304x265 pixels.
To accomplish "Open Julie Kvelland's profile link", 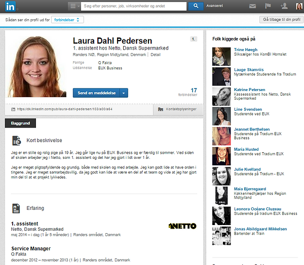I will [247, 169].
